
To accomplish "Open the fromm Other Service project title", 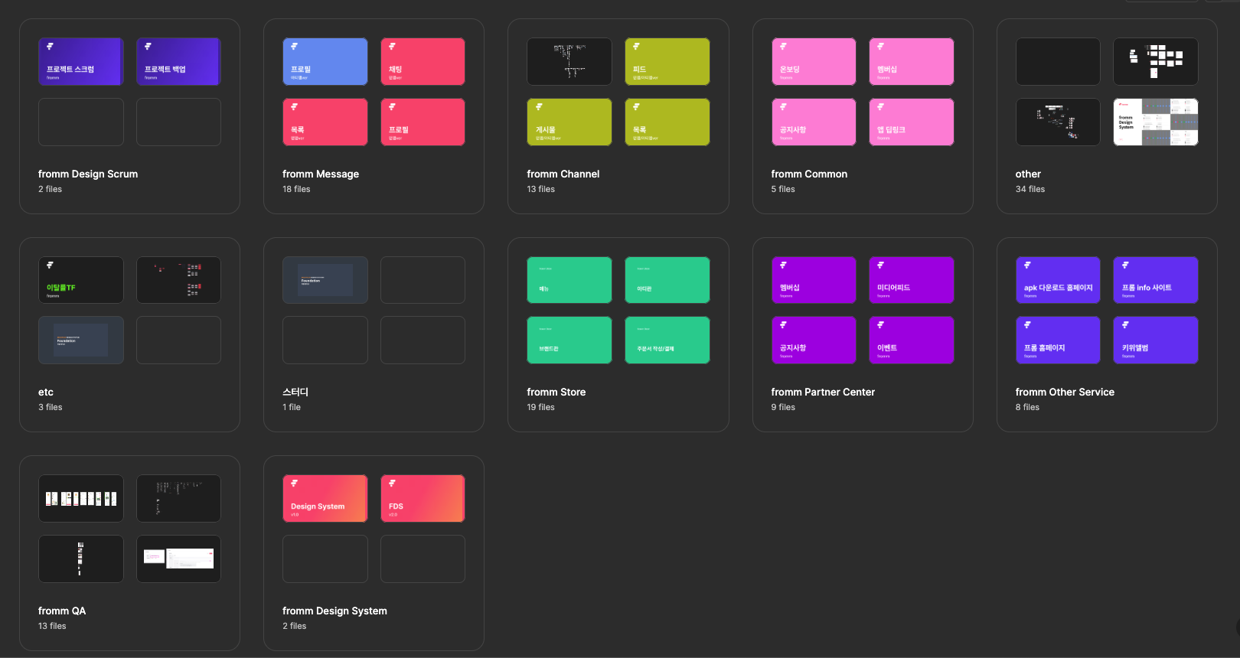I will pyautogui.click(x=1065, y=393).
